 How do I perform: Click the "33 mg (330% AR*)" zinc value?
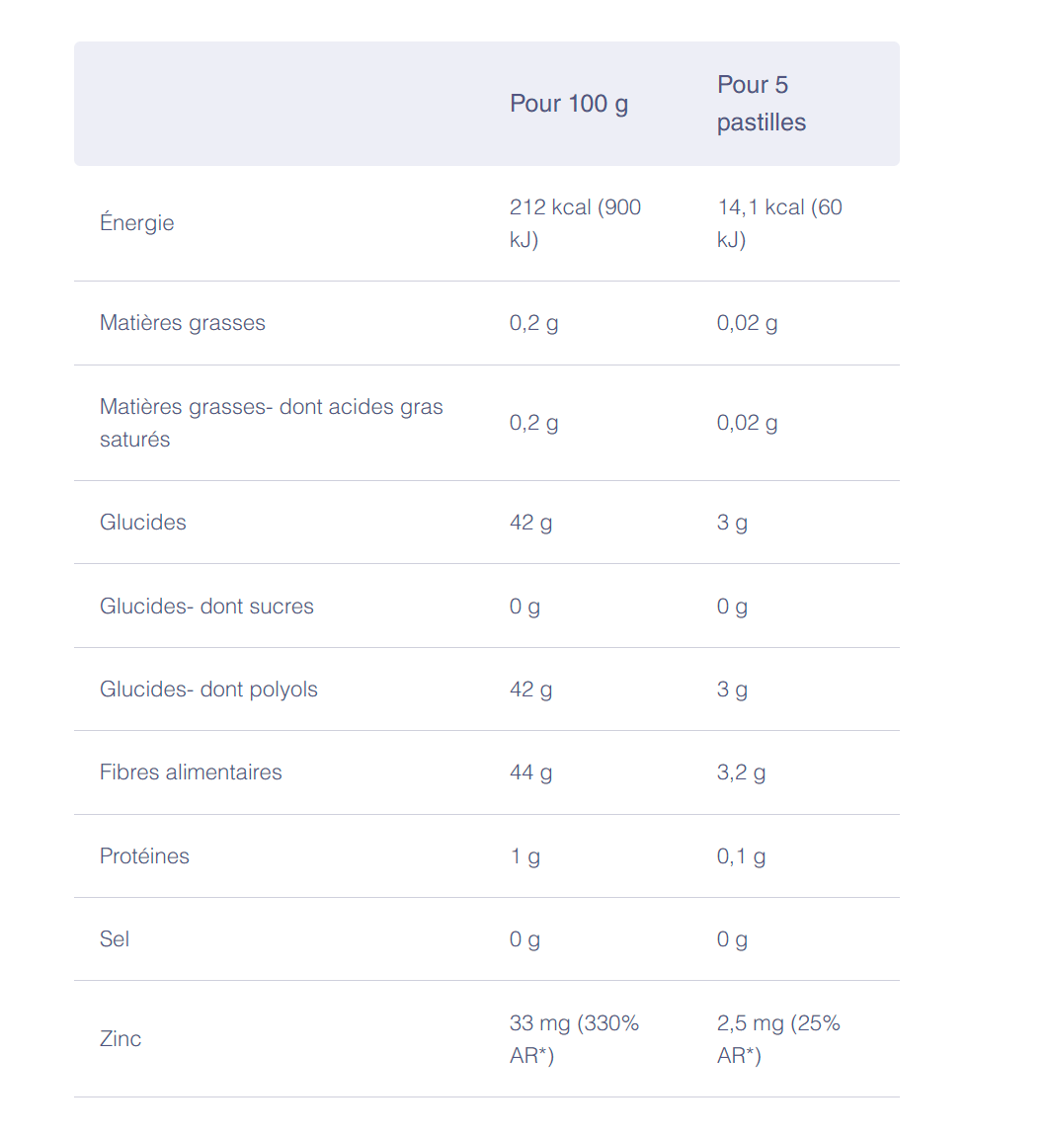(x=574, y=1039)
